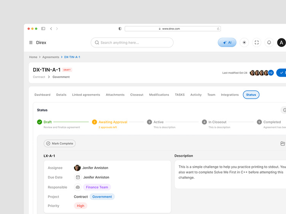
Task: Go to Agreements breadcrumb
Action: (x=51, y=57)
